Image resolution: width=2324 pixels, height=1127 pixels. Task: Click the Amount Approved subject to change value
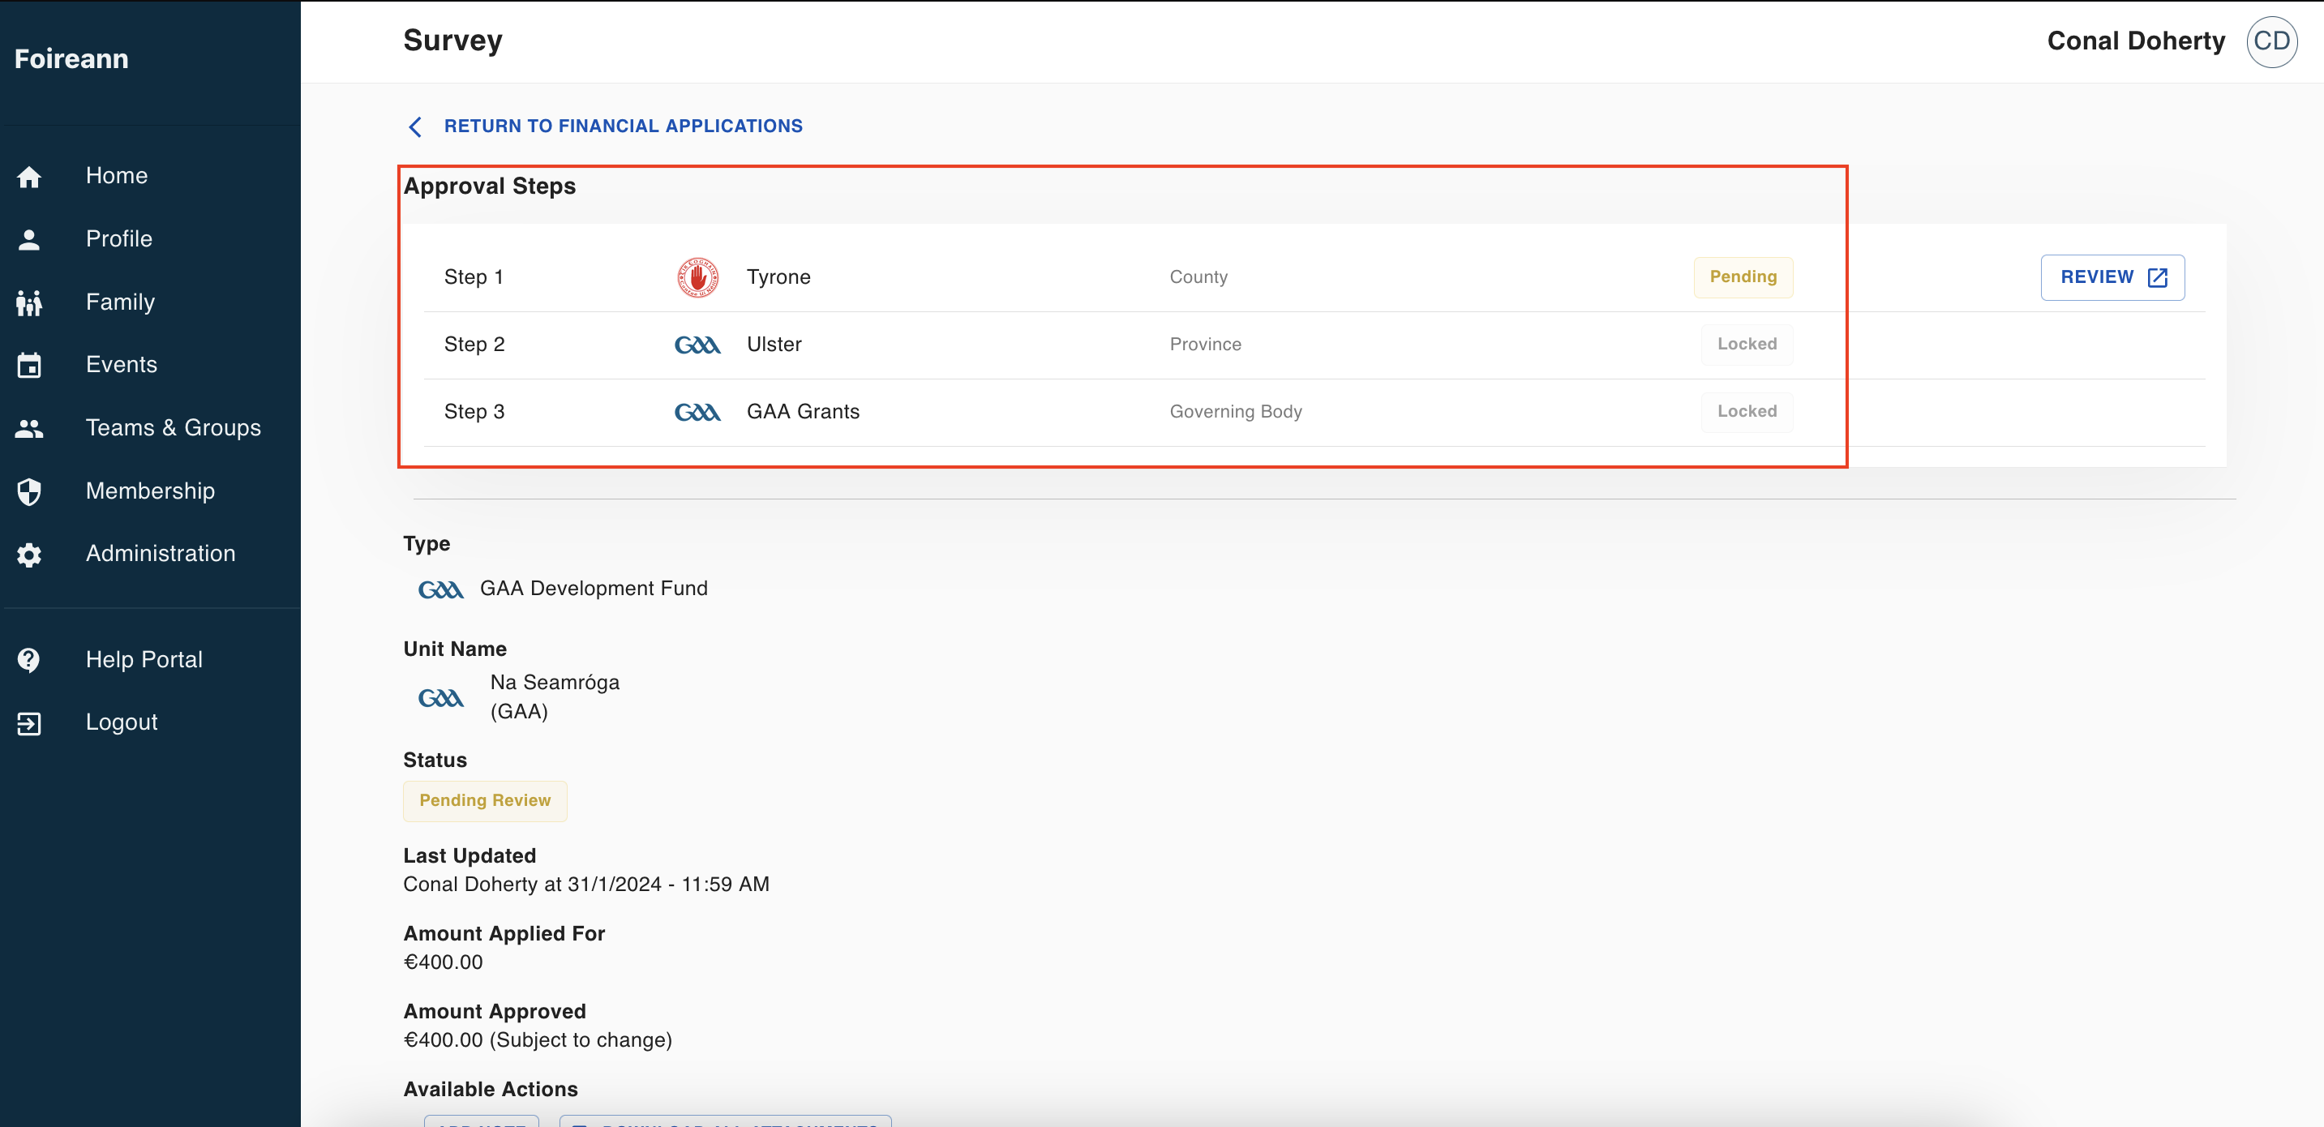pos(538,1039)
